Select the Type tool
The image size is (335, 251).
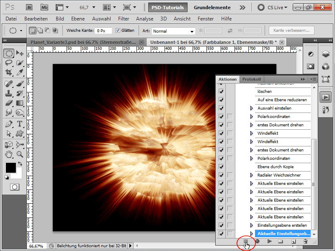click(x=20, y=124)
